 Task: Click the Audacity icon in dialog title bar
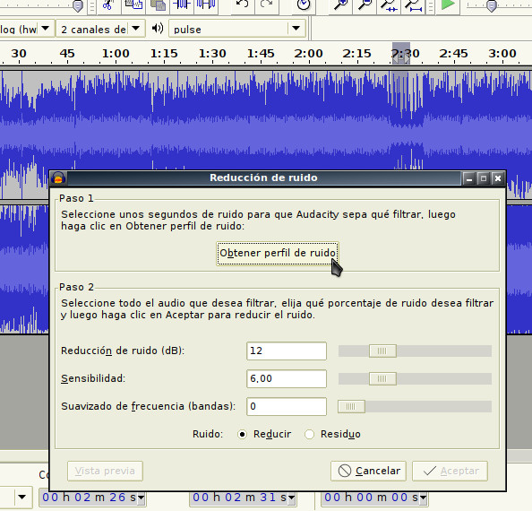click(58, 178)
